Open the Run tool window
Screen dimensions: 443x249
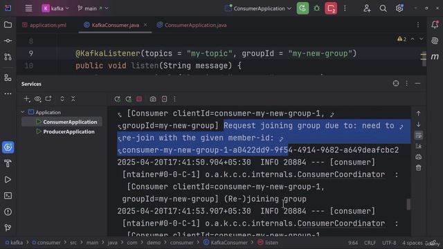pyautogui.click(x=8, y=180)
